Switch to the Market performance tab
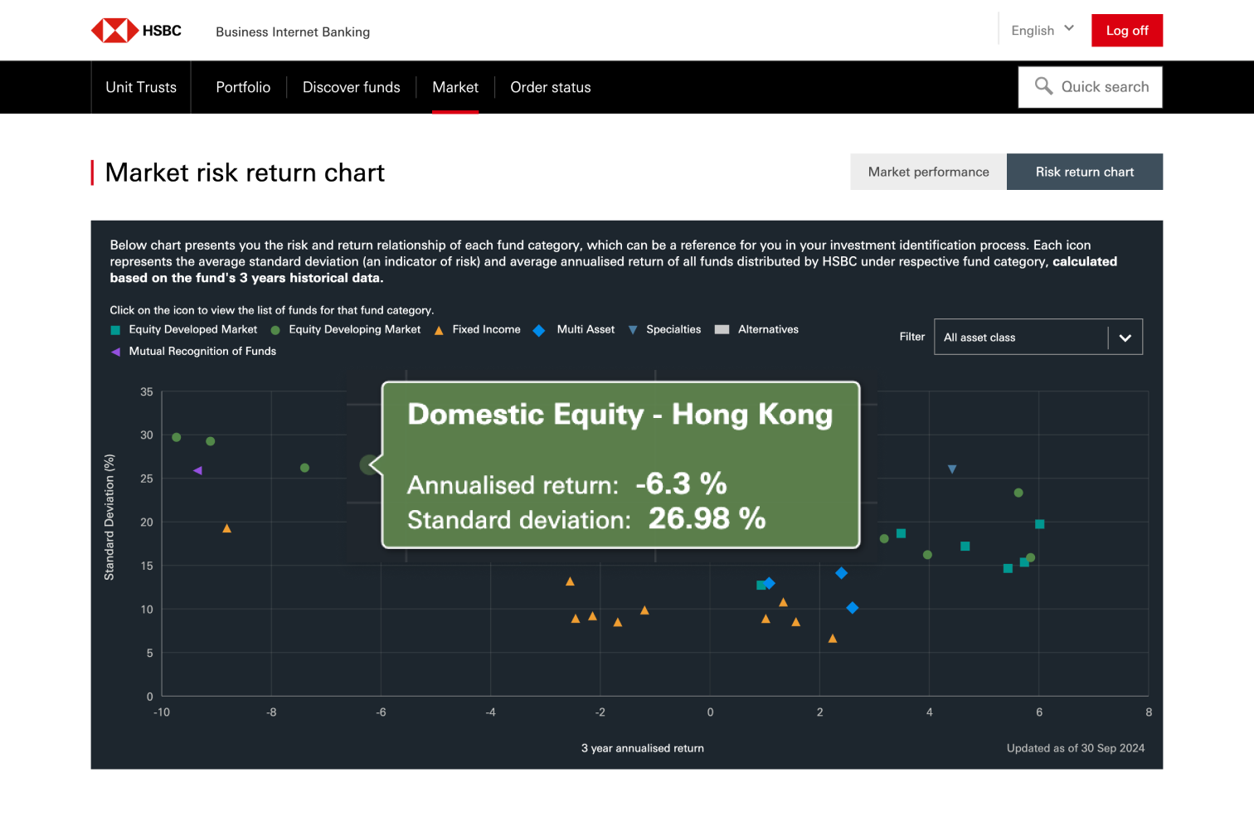Viewport: 1254px width, 836px height. (x=928, y=172)
